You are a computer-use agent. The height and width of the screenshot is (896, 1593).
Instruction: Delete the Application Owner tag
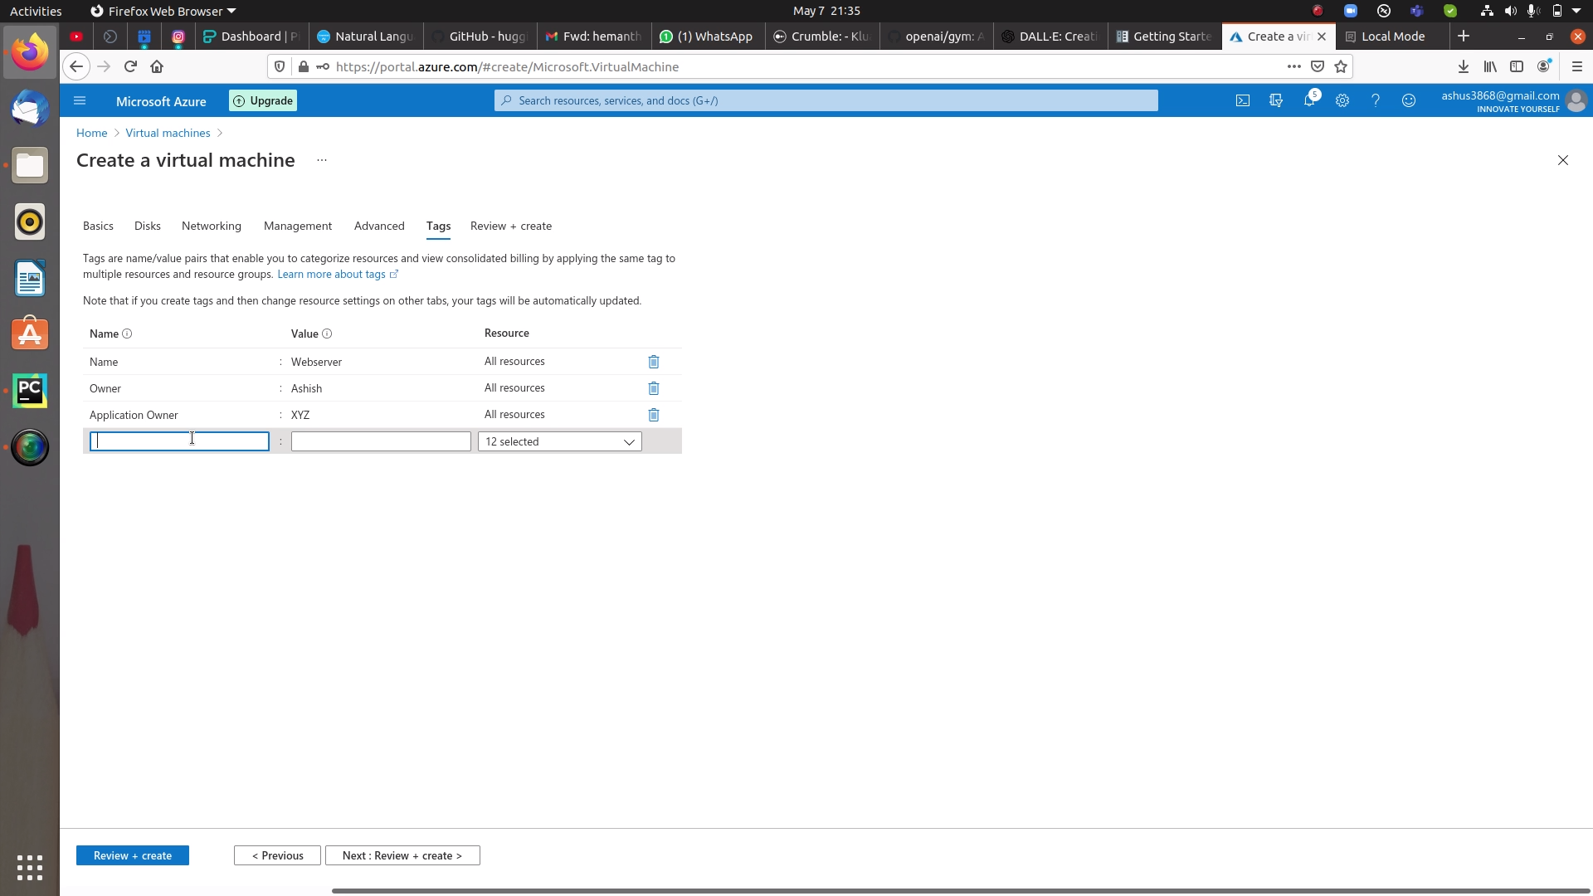pyautogui.click(x=653, y=415)
